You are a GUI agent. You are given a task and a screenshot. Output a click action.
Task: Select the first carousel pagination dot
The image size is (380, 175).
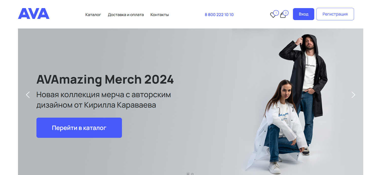188,174
